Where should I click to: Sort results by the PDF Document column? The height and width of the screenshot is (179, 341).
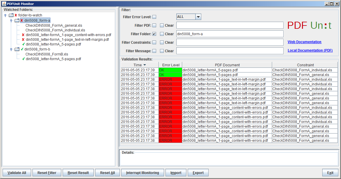[227, 65]
